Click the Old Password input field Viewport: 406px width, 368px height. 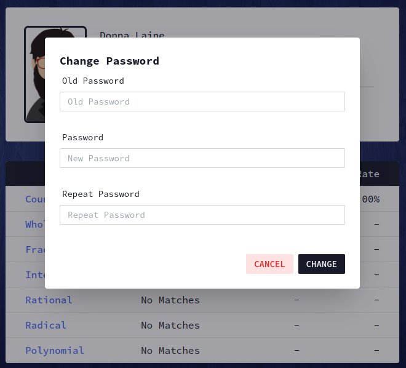(202, 102)
